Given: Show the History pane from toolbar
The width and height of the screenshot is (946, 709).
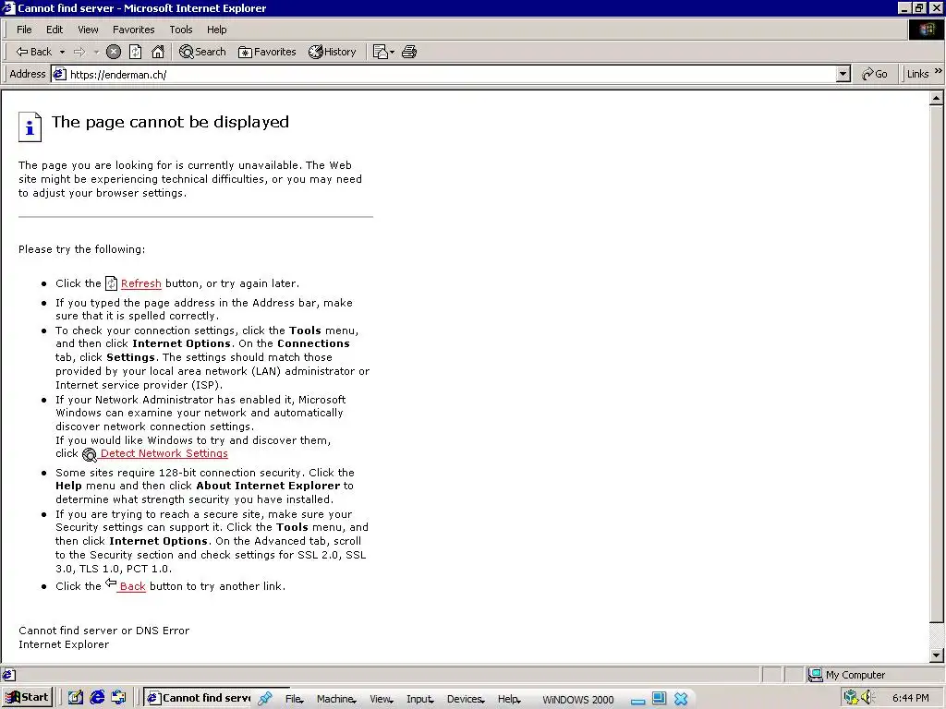Looking at the screenshot, I should click(333, 52).
